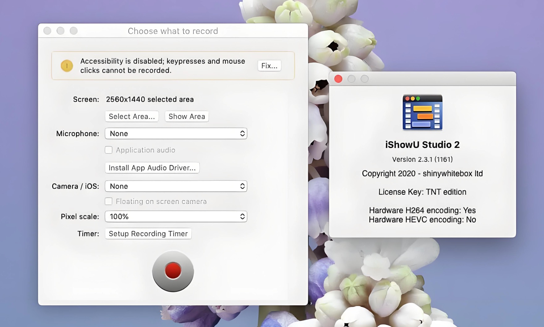Click the Microphone: label
This screenshot has height=327, width=544.
click(x=78, y=134)
